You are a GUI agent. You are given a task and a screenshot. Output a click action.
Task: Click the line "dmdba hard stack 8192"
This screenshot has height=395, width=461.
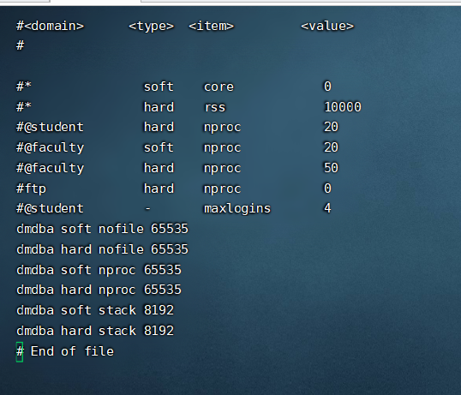[x=95, y=331]
